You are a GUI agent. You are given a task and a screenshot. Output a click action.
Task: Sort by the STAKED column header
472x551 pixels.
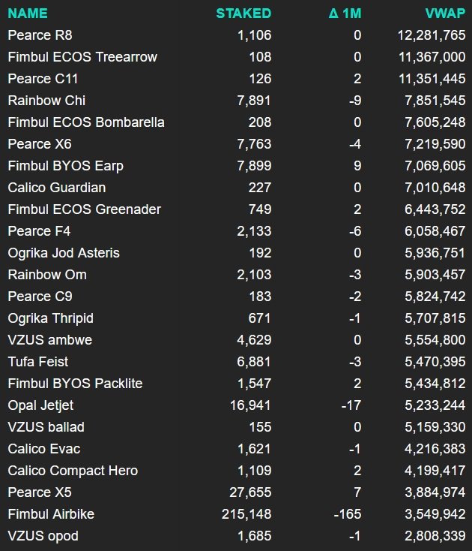pyautogui.click(x=243, y=14)
